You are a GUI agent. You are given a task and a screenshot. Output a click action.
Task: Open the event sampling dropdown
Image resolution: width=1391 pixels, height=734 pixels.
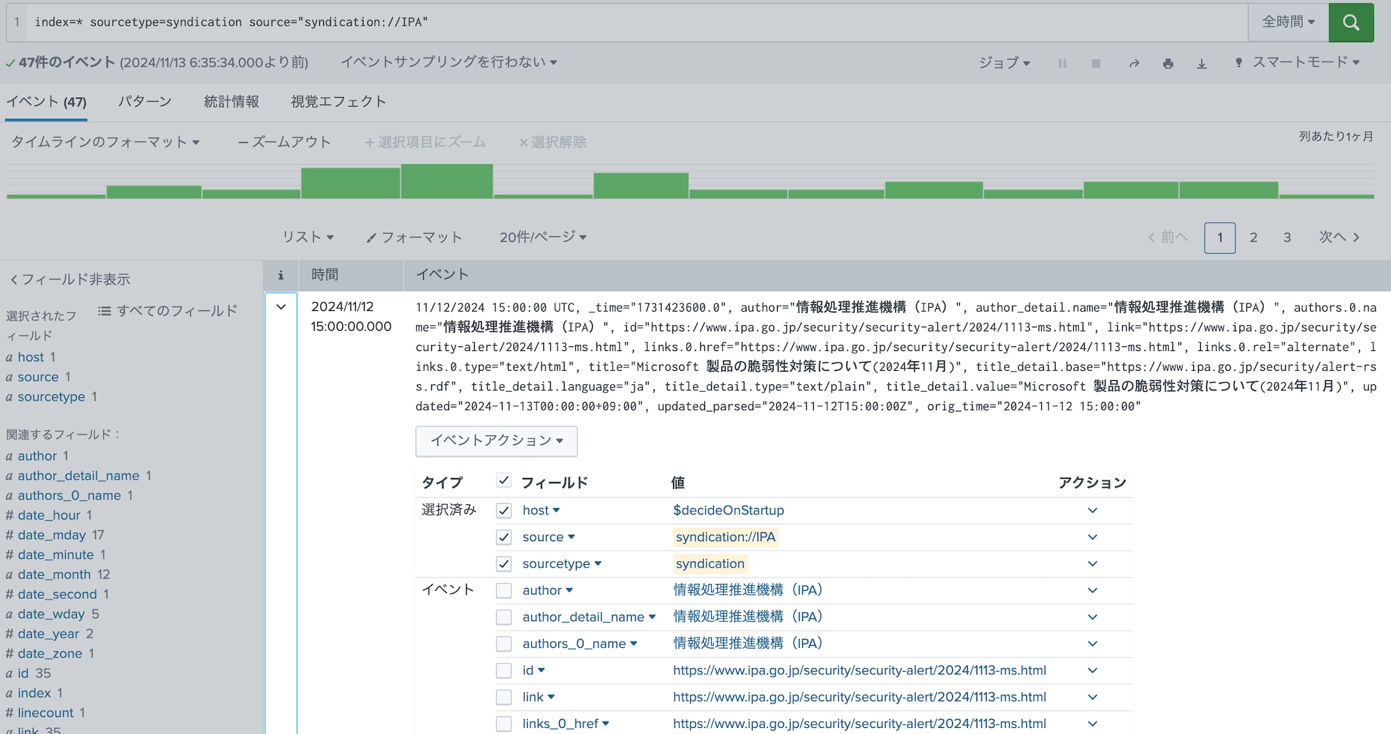[448, 62]
